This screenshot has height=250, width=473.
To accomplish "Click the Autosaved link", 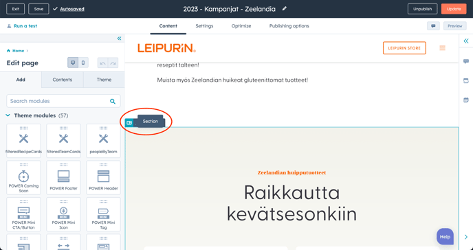I will point(72,9).
